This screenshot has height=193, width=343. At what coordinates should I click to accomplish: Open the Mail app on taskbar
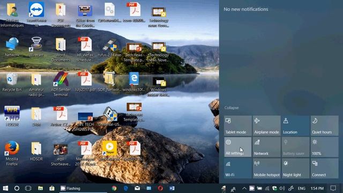137,188
